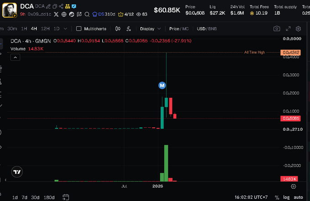Search the token with magnifier icon
The image size is (310, 201).
click(x=87, y=14)
